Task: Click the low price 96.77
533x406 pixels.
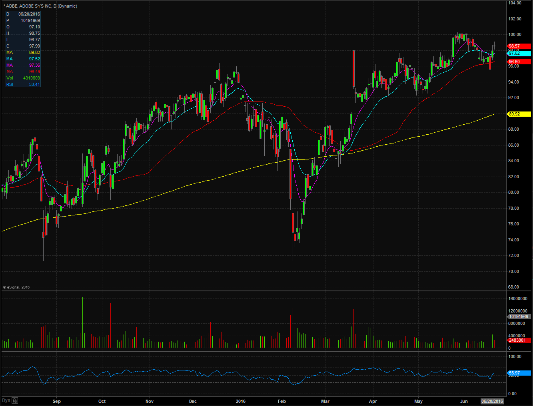Action: tap(34, 40)
